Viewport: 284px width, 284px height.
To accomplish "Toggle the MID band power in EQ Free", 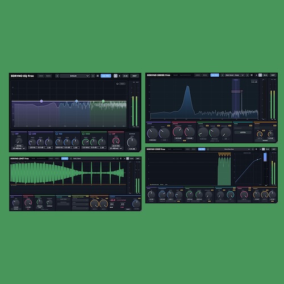I will coord(57,134).
